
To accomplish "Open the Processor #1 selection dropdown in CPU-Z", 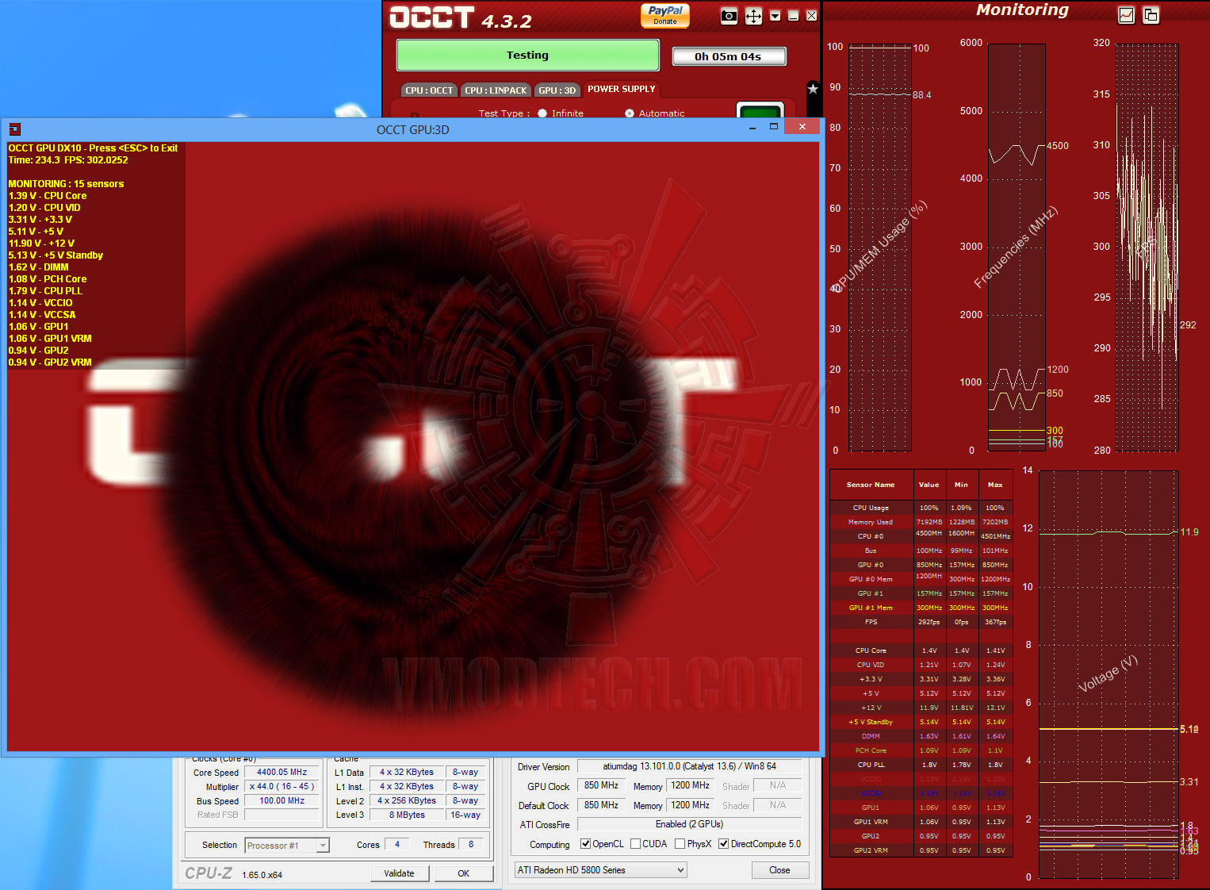I will coord(287,846).
